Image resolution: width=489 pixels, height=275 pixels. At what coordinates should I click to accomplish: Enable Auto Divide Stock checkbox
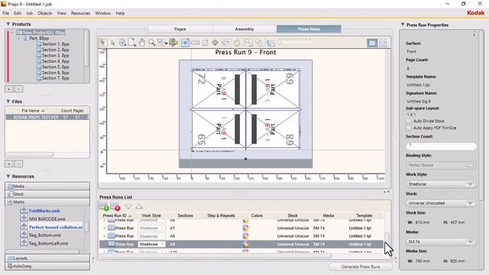click(x=409, y=121)
